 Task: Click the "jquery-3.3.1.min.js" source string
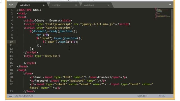pyautogui.click(x=97, y=24)
